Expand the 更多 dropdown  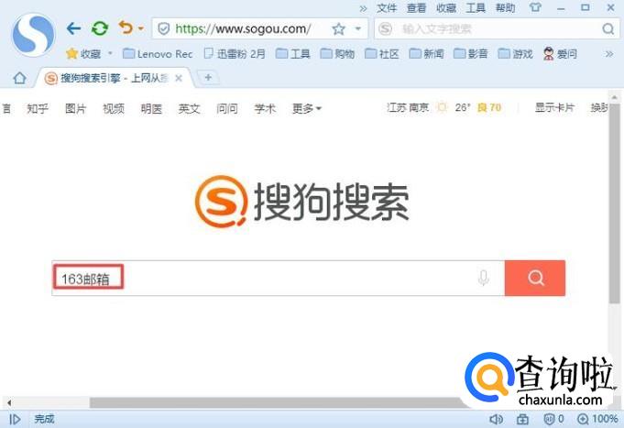(306, 108)
